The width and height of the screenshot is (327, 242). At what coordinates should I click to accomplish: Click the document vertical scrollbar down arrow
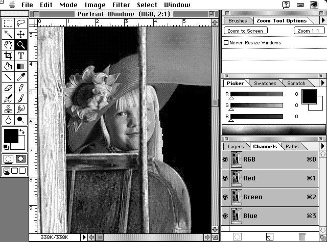[215, 230]
